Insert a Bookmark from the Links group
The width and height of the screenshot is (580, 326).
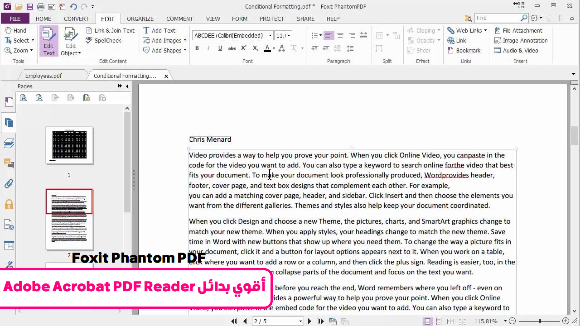click(x=464, y=50)
